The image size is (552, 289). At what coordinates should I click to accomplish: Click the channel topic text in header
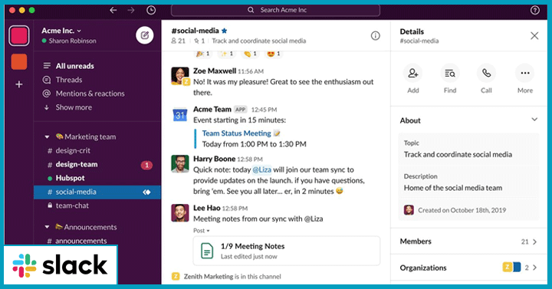click(259, 41)
